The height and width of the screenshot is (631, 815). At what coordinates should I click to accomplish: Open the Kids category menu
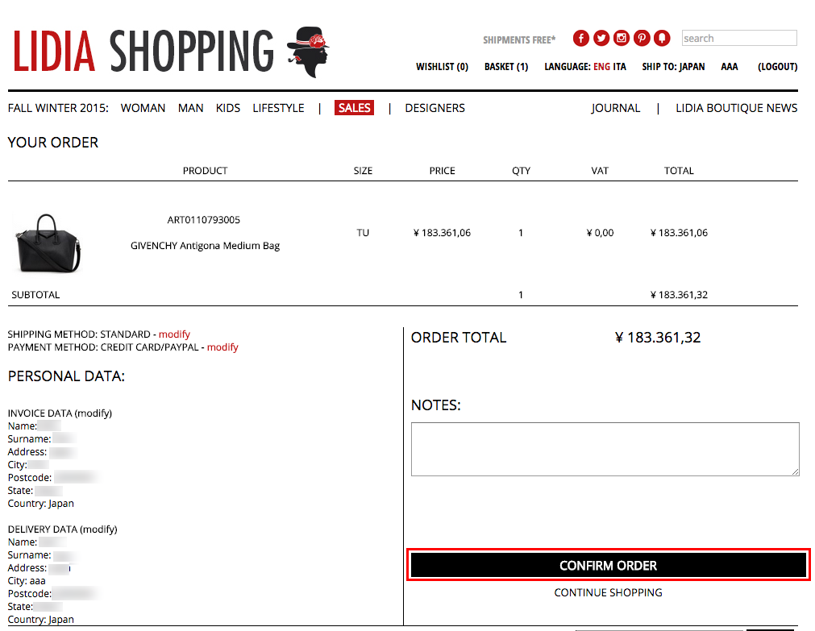(228, 108)
